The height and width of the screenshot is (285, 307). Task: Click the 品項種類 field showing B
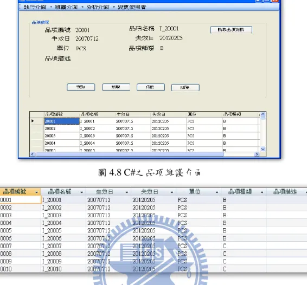[162, 48]
